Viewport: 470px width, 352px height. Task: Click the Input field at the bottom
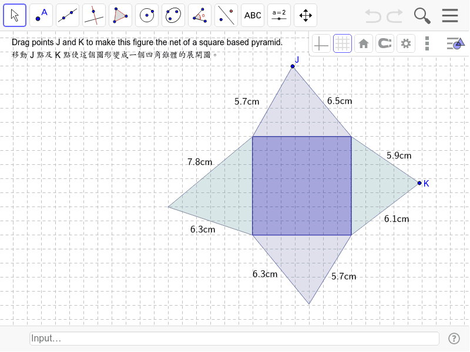click(234, 339)
